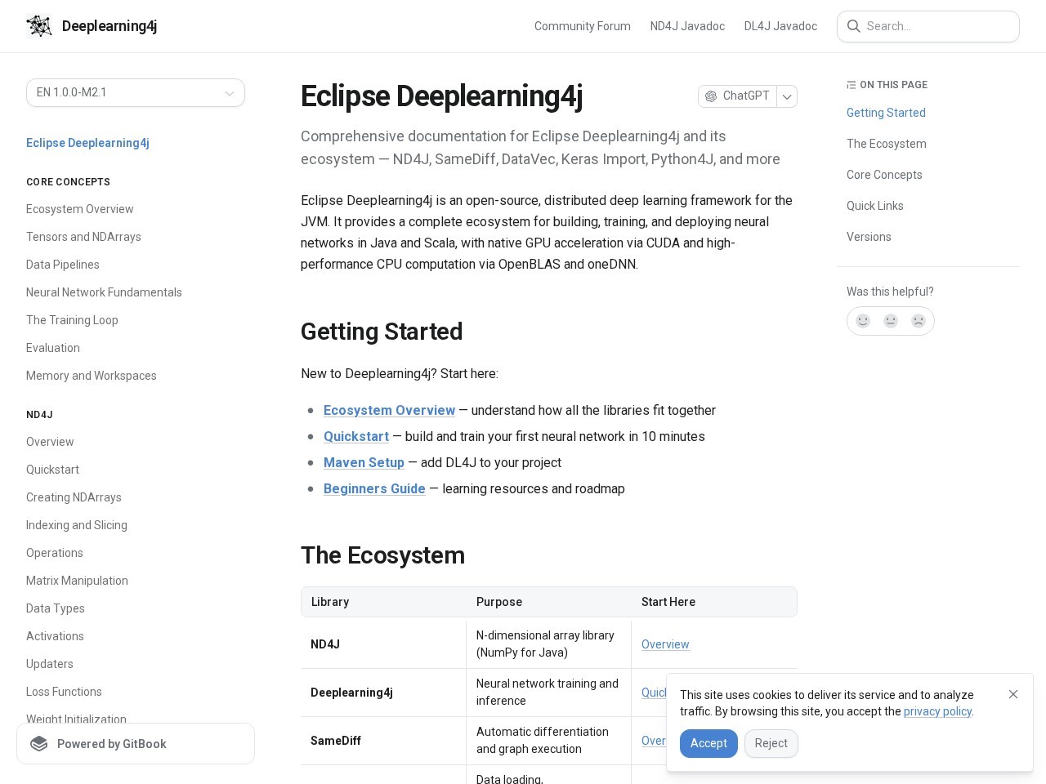Jump to The Ecosystem section

887,144
